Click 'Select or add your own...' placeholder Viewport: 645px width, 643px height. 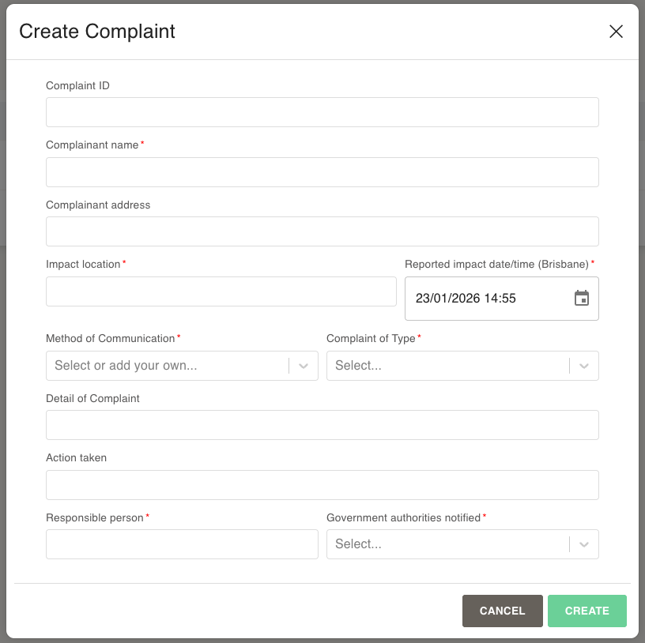(x=126, y=366)
